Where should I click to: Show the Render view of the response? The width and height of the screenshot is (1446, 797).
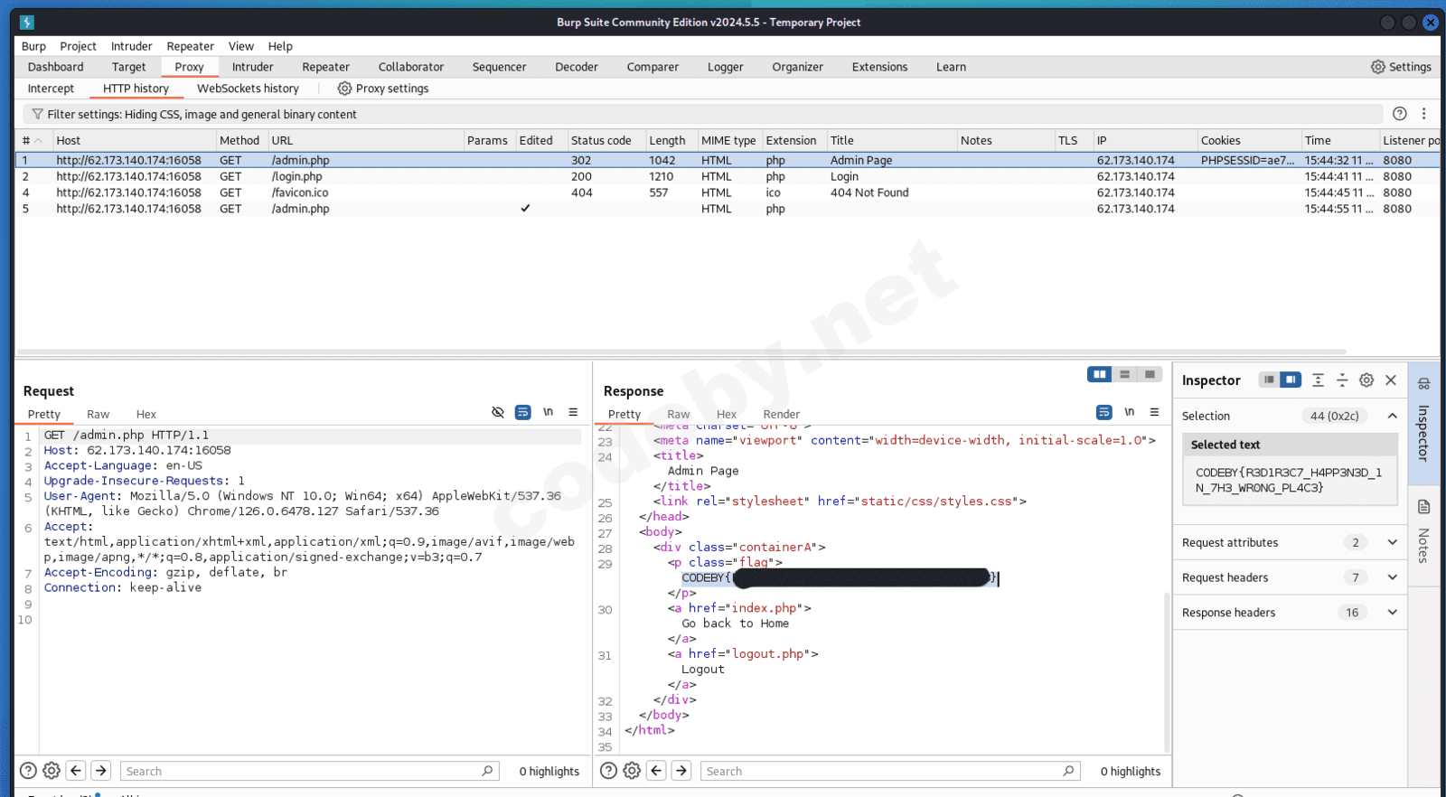coord(781,415)
